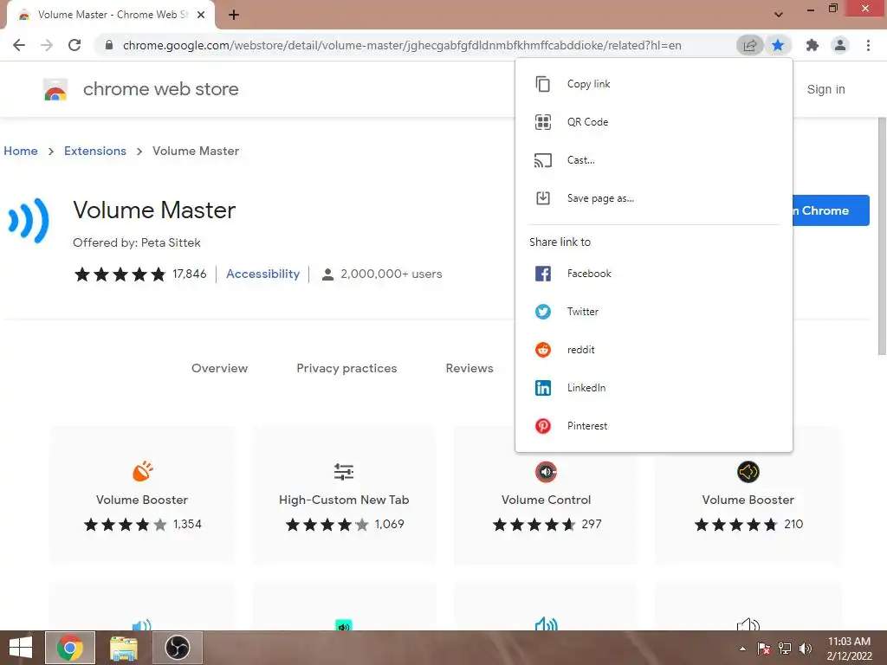Expand the tab search chevron
Image resolution: width=887 pixels, height=665 pixels.
[779, 15]
